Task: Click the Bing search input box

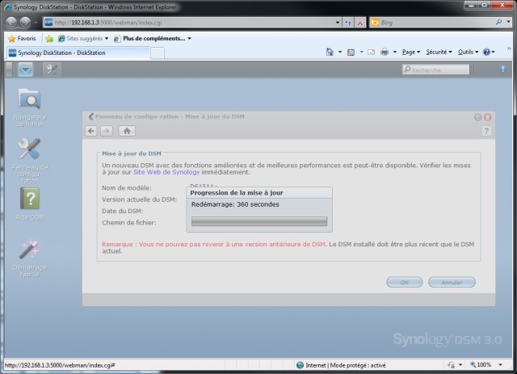Action: (x=432, y=22)
